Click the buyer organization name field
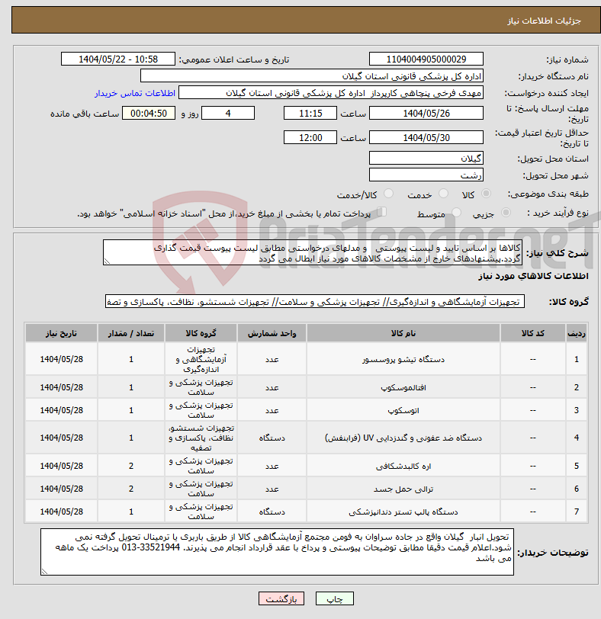This screenshot has width=601, height=619. (311, 76)
